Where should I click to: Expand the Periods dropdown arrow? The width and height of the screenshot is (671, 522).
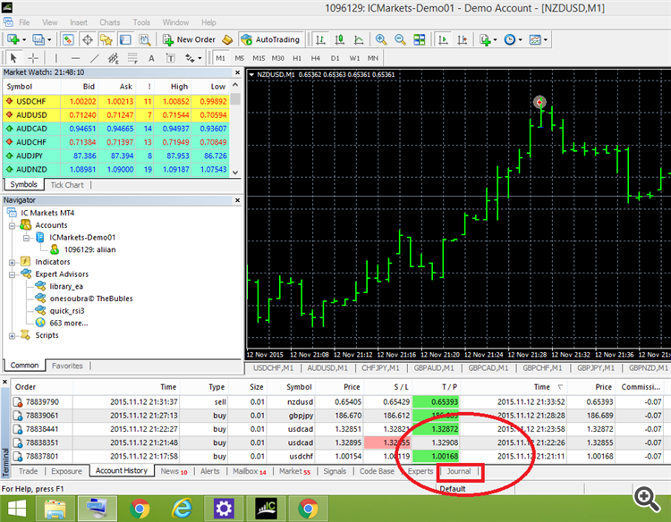pos(521,40)
